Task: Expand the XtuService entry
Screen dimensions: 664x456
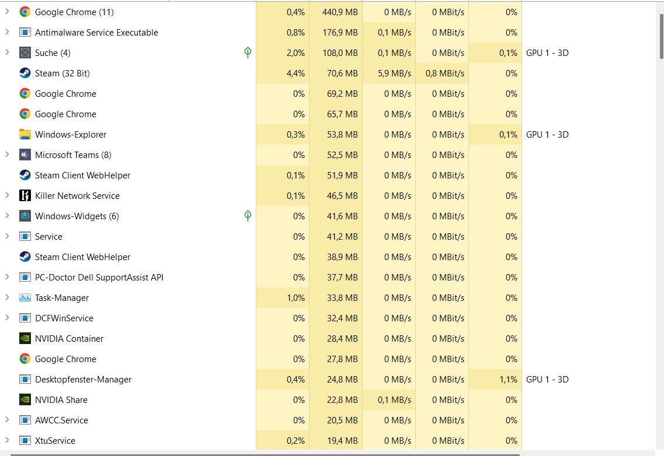Action: click(7, 440)
